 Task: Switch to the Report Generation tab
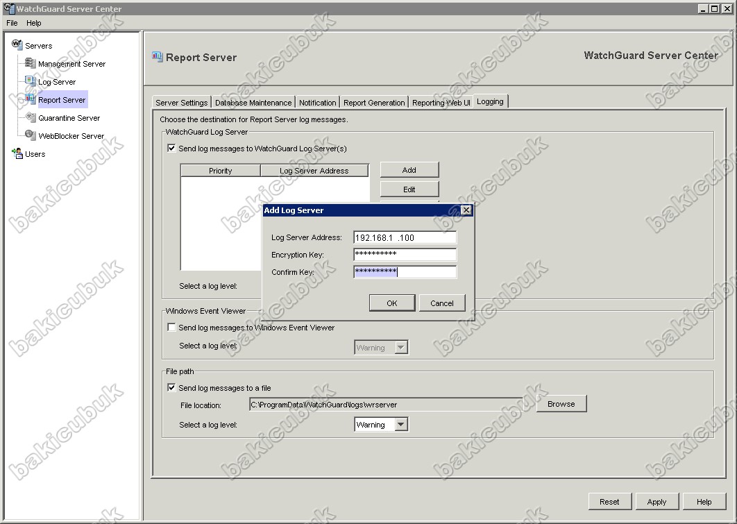tap(374, 103)
